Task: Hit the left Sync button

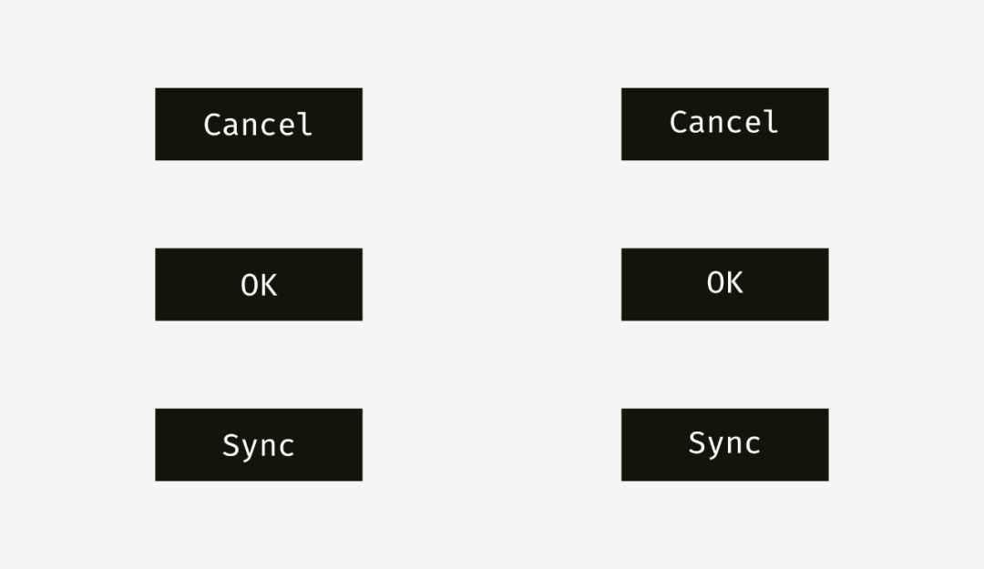Action: click(x=259, y=445)
